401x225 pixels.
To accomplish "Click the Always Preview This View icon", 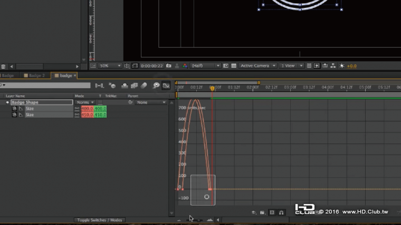I will pyautogui.click(x=93, y=66).
